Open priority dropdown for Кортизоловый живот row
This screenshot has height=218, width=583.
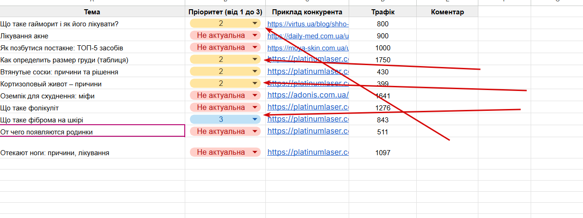[226, 84]
